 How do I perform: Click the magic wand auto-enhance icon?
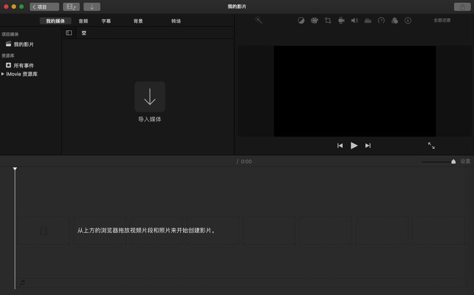tap(258, 20)
